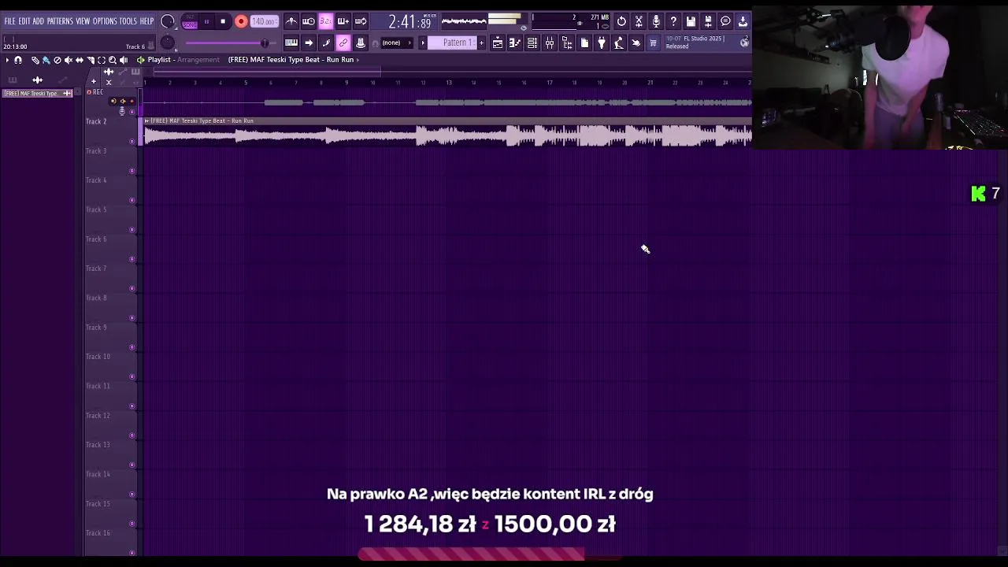Toggle the Link chain multilink button
Image resolution: width=1008 pixels, height=567 pixels.
[343, 43]
